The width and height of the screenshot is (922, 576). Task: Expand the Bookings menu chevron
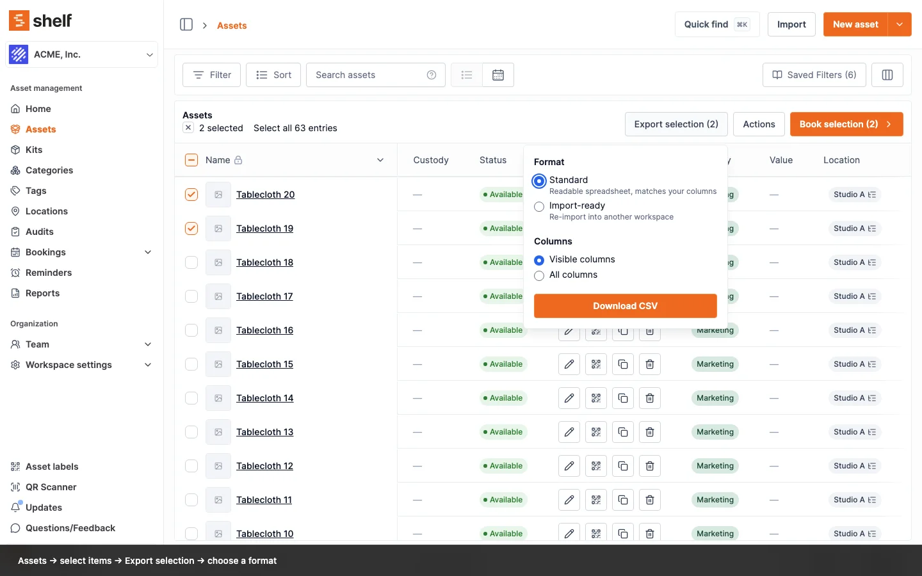[x=148, y=252]
